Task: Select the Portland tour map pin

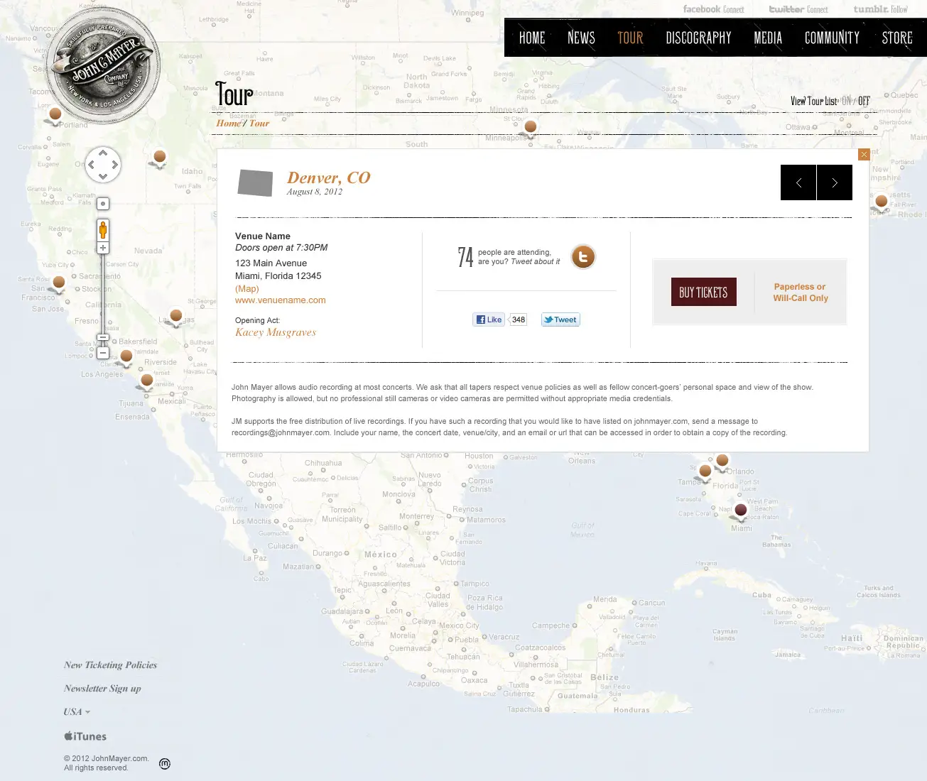Action: click(55, 115)
